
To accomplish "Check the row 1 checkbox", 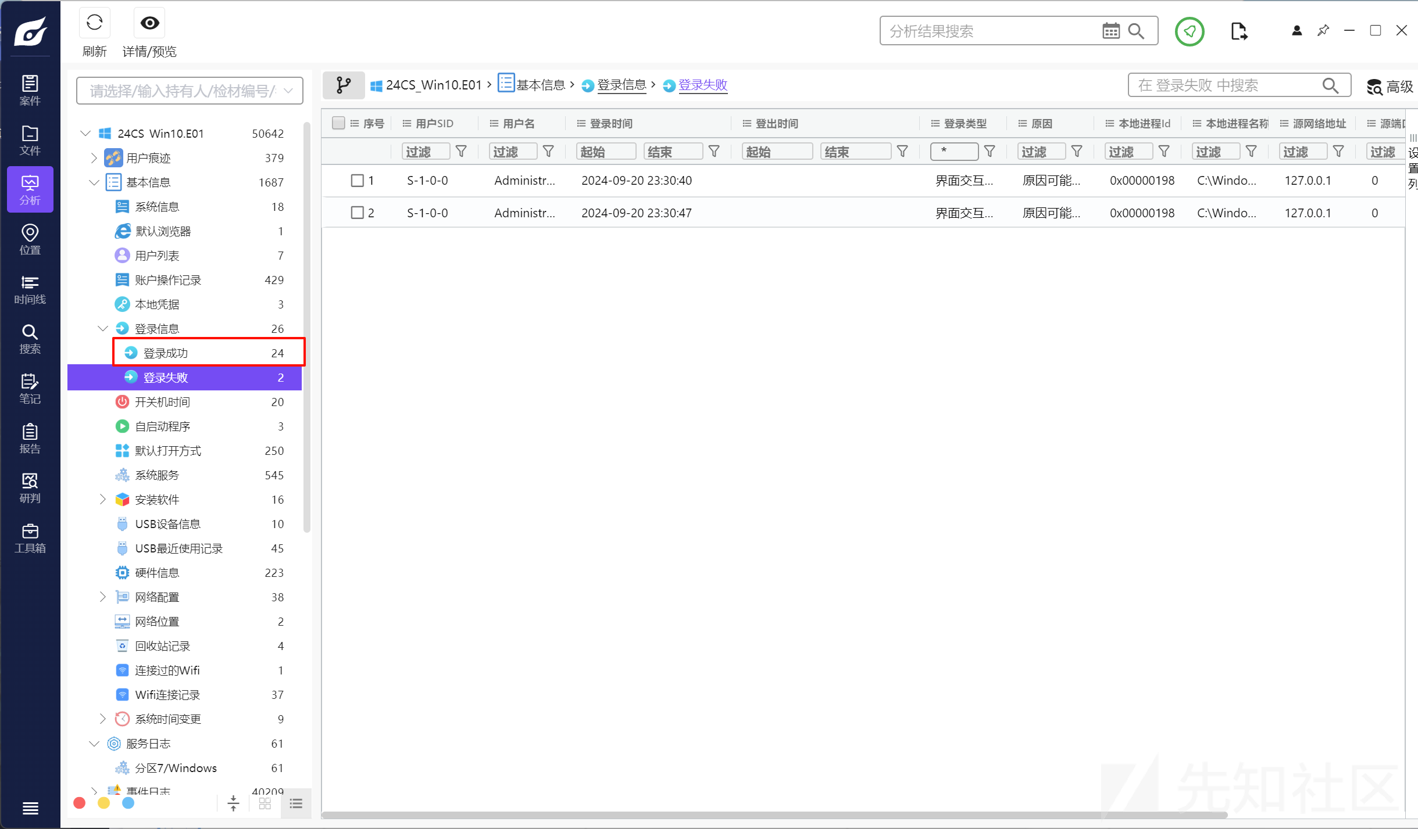I will coord(358,181).
